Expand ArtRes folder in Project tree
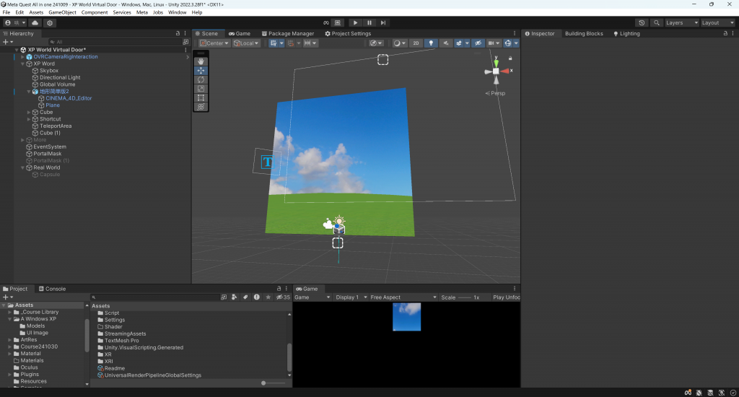Image resolution: width=739 pixels, height=397 pixels. pyautogui.click(x=10, y=339)
